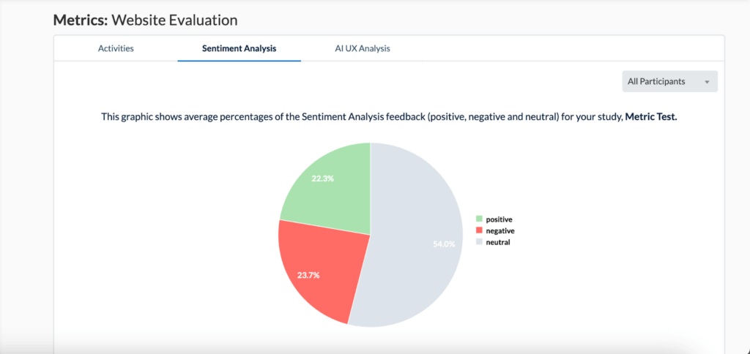Click the caret arrow beside All Participants
Screen dimensions: 750x354
[707, 82]
